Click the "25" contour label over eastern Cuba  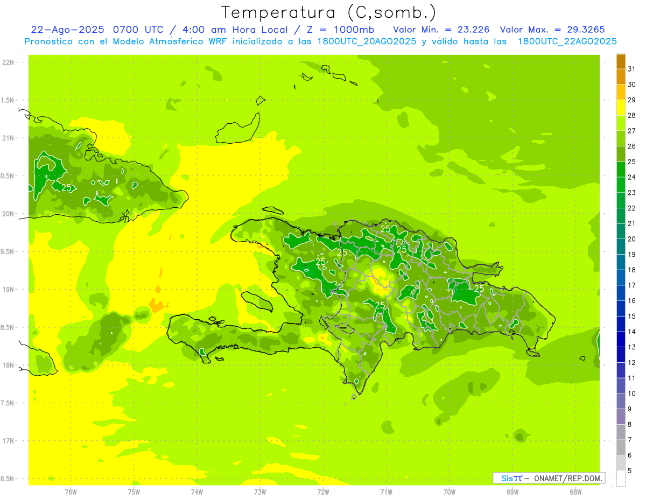(67, 188)
